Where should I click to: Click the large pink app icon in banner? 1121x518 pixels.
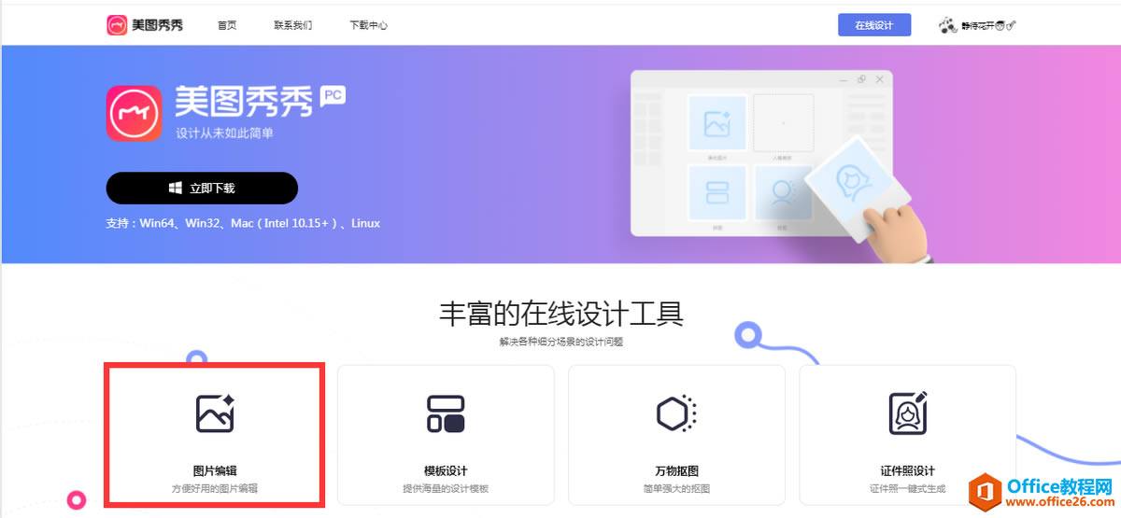(x=134, y=114)
